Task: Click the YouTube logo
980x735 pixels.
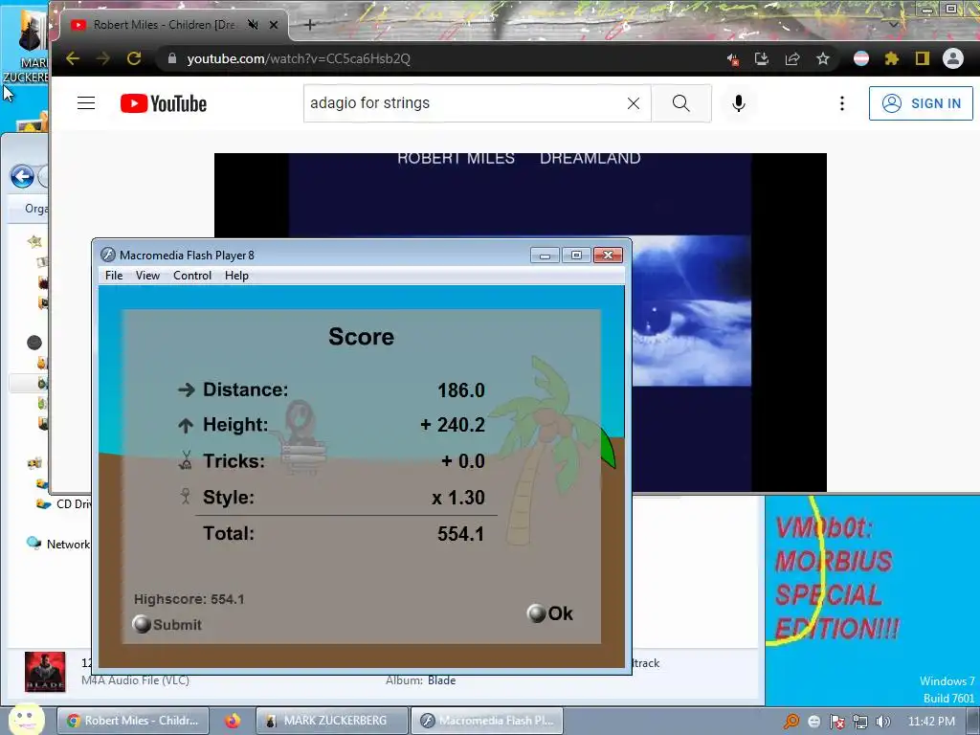Action: (164, 103)
